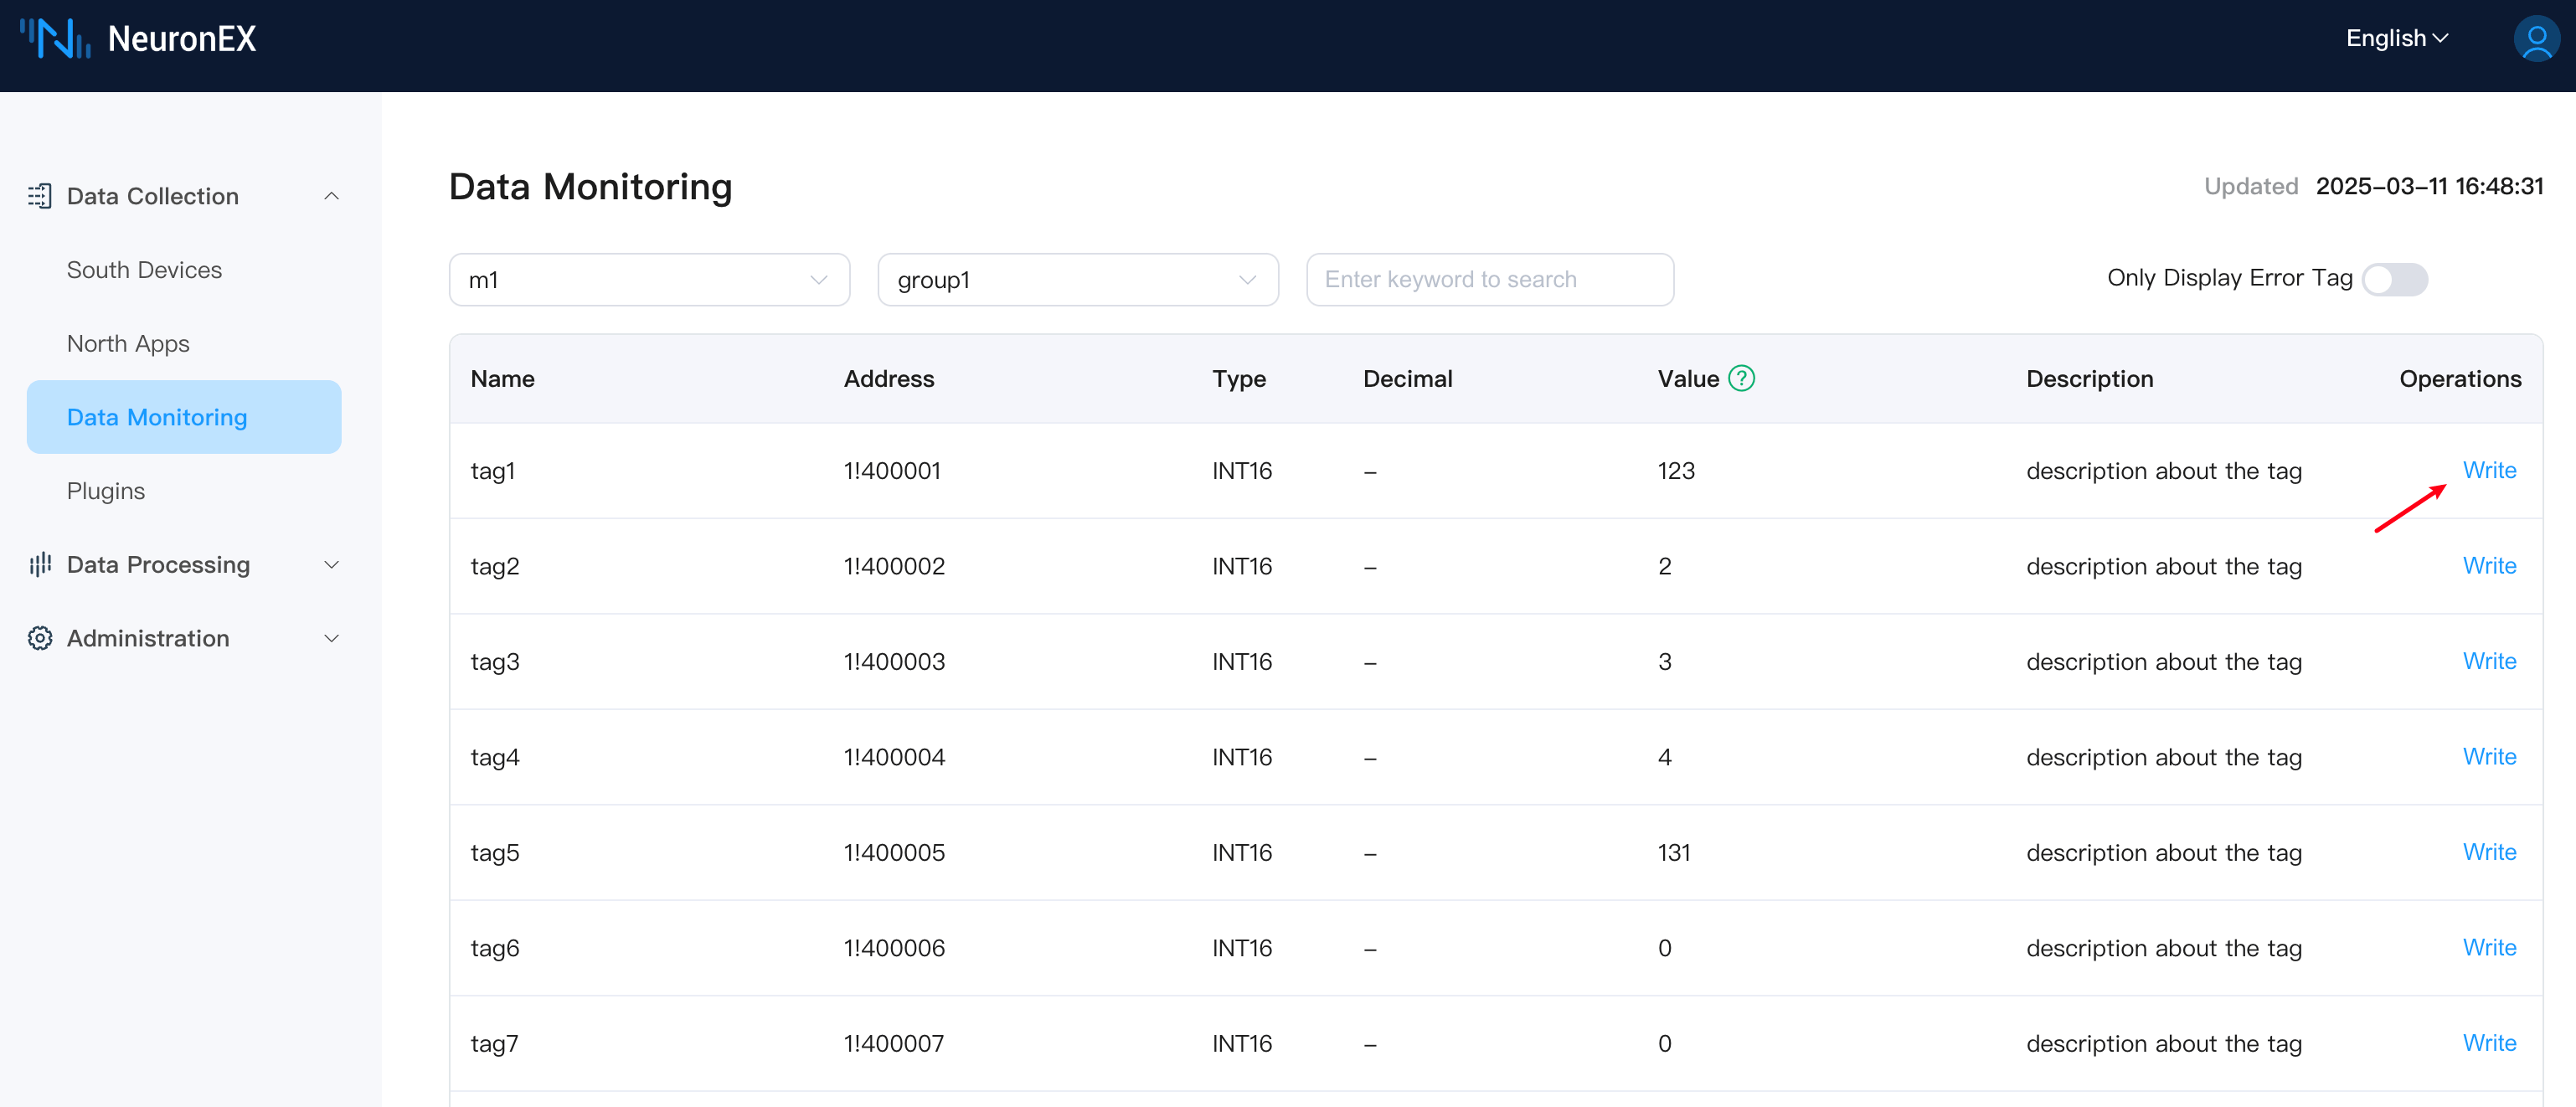Image resolution: width=2576 pixels, height=1107 pixels.
Task: Open the m1 device dropdown
Action: click(649, 280)
